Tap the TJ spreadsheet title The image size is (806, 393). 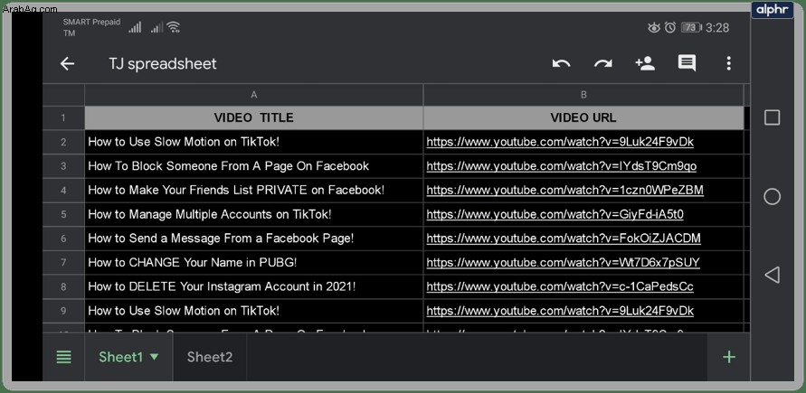pyautogui.click(x=163, y=64)
